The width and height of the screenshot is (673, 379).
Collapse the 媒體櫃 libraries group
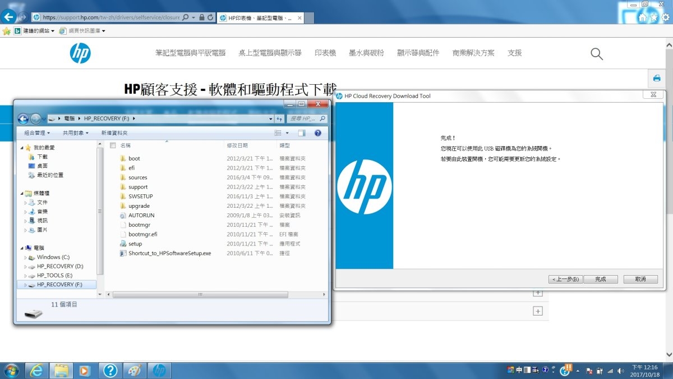pyautogui.click(x=22, y=193)
